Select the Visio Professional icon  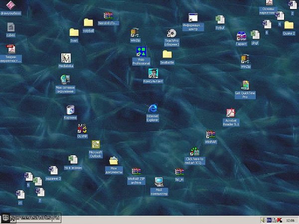pos(141,52)
